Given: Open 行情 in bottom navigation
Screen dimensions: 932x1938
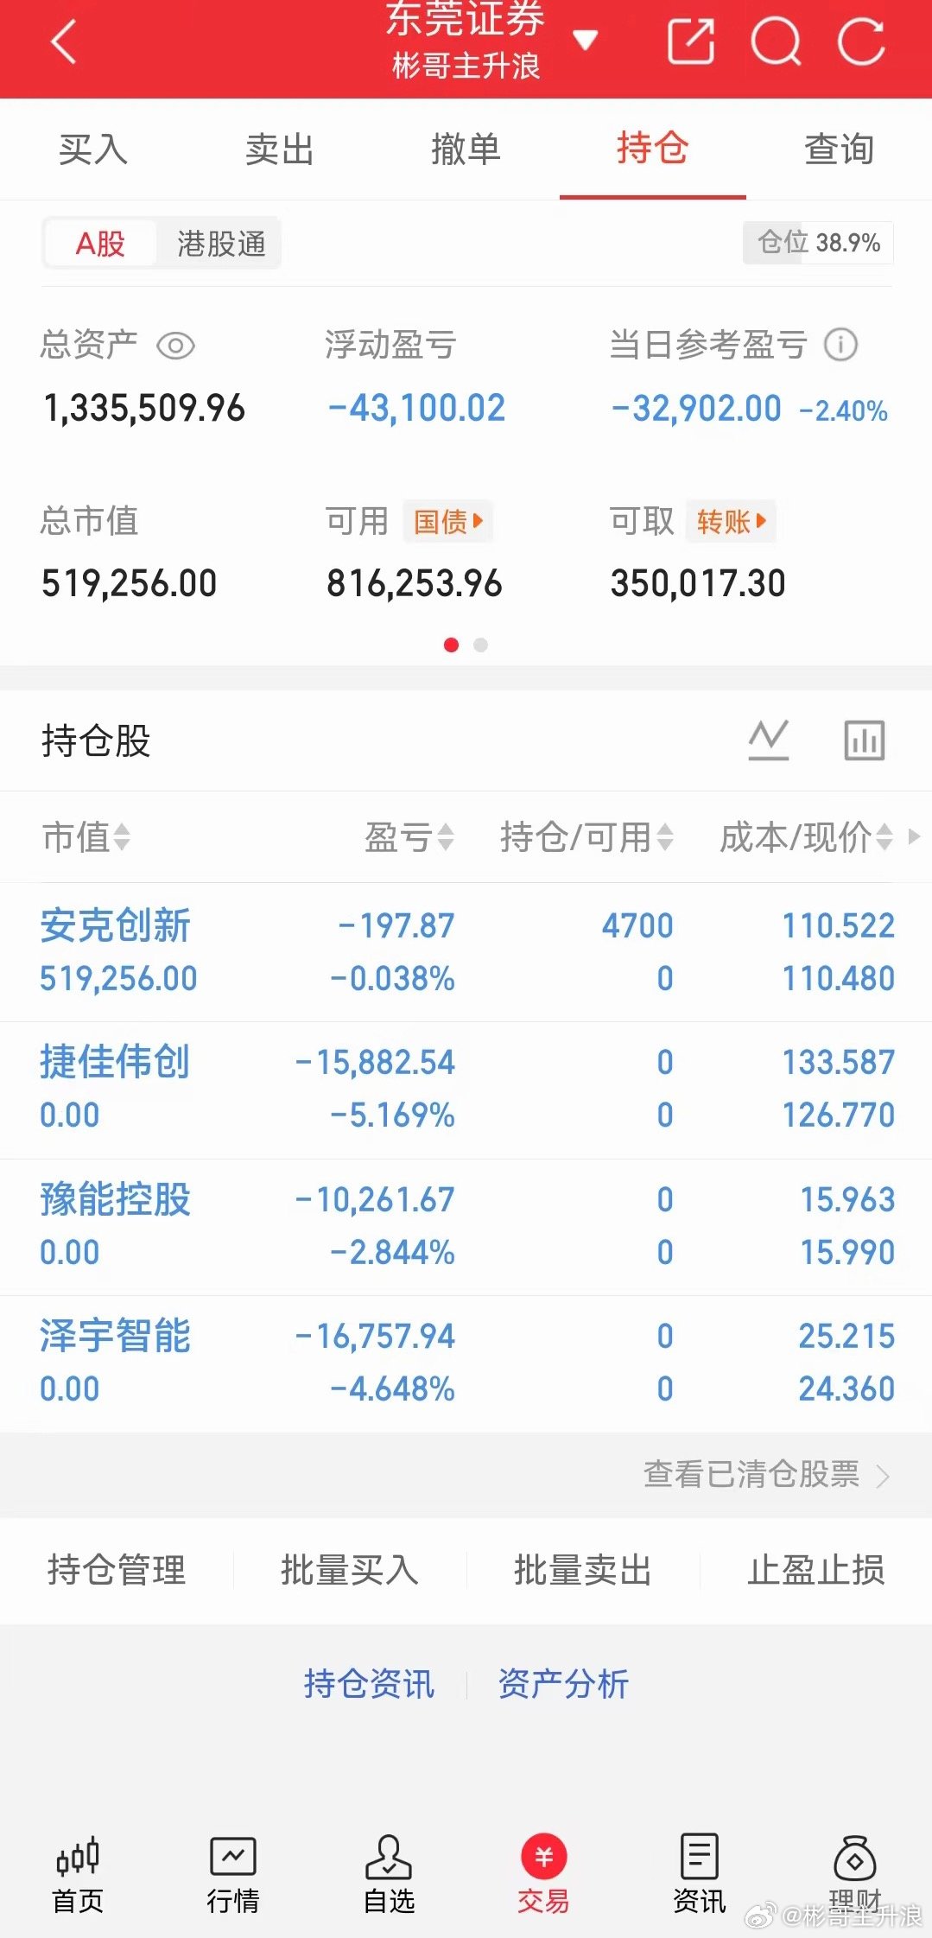Looking at the screenshot, I should pos(233,1873).
